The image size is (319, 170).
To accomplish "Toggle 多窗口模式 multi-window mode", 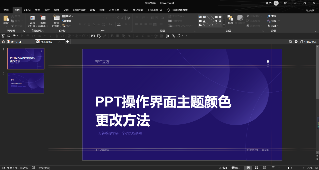I will [308, 42].
